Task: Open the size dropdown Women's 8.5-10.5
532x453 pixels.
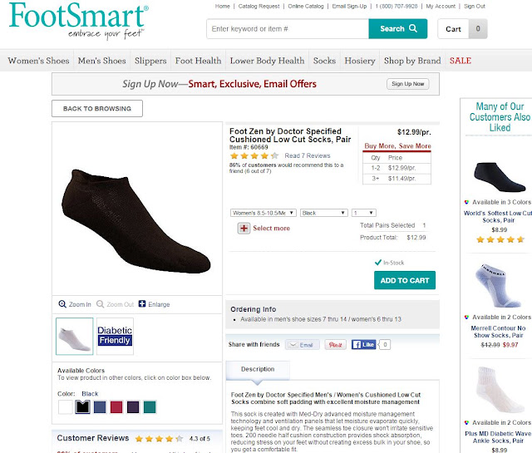Action: (263, 213)
